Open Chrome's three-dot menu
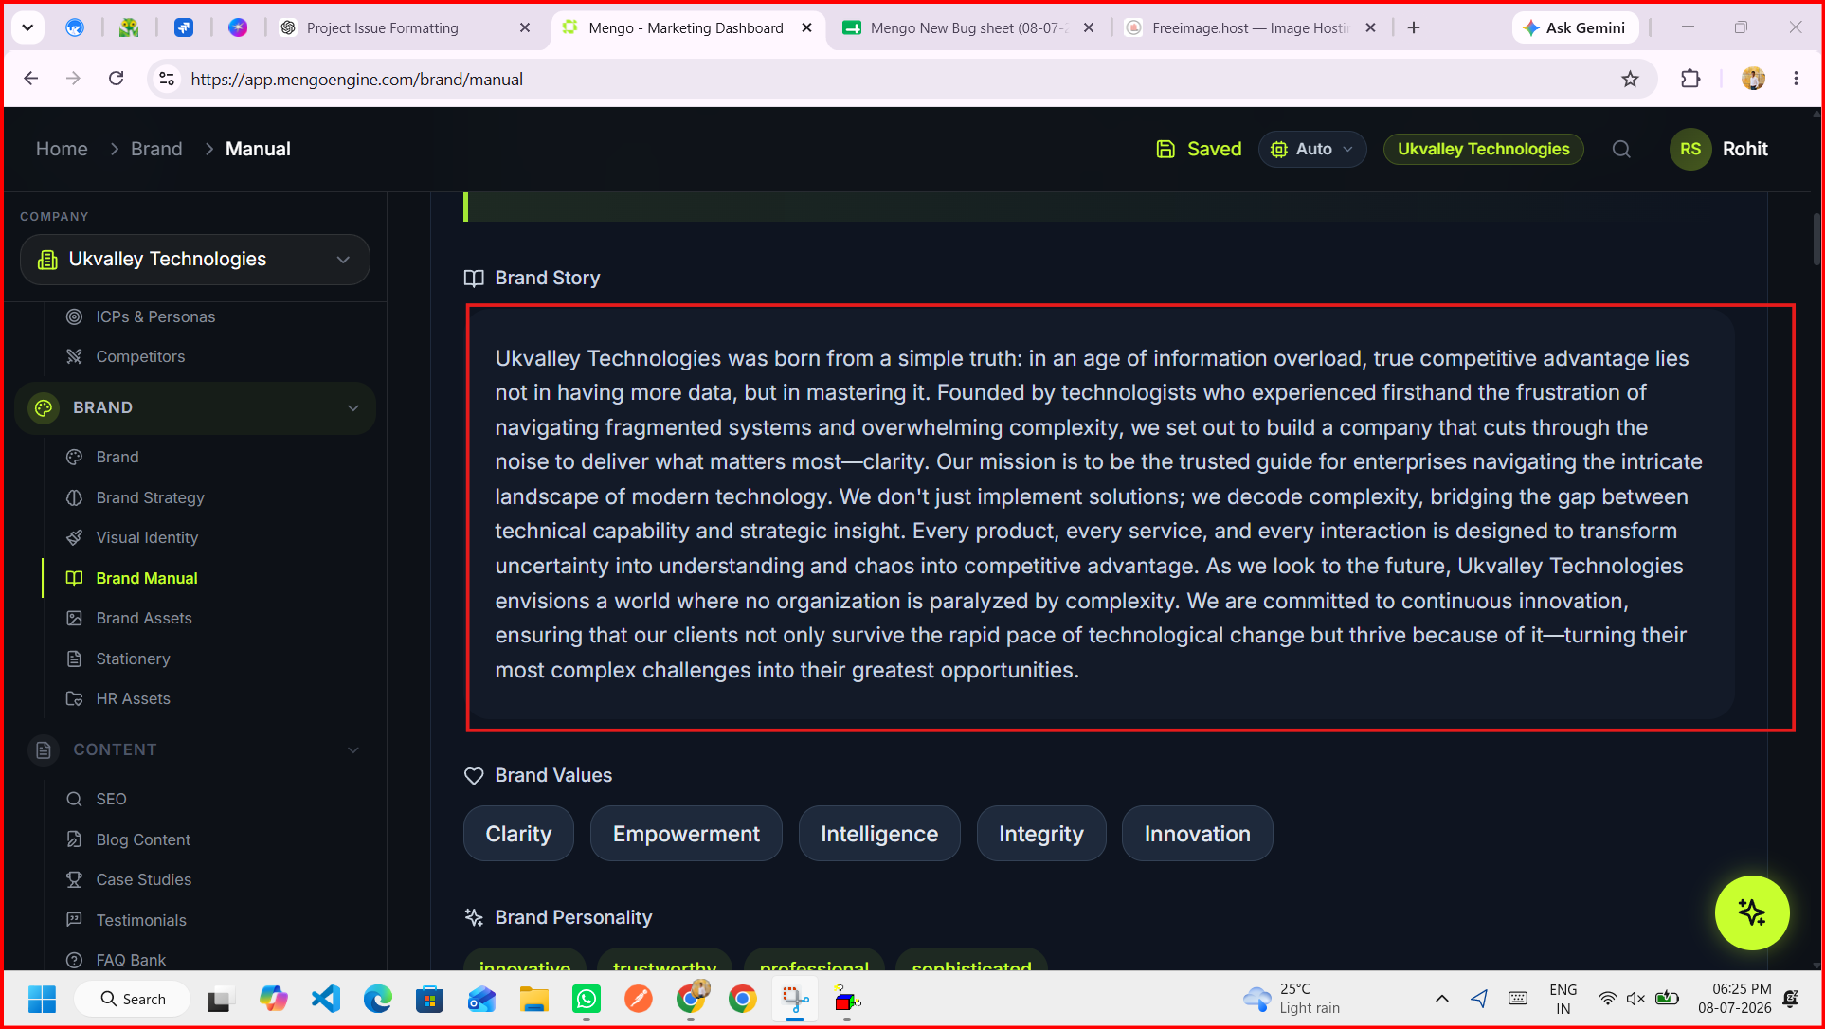1825x1029 pixels. click(x=1796, y=79)
